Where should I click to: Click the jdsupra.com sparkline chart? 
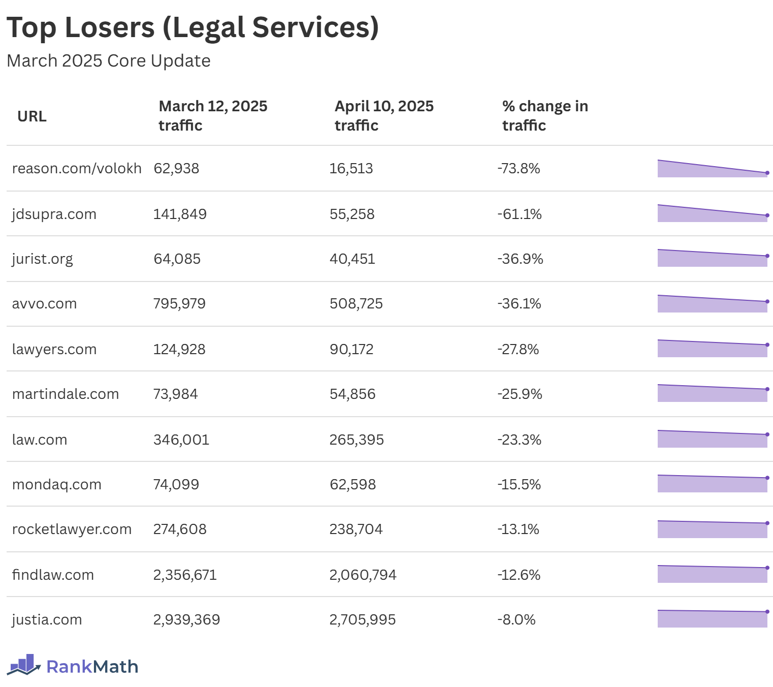point(713,213)
